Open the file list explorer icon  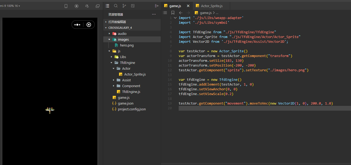(107, 6)
